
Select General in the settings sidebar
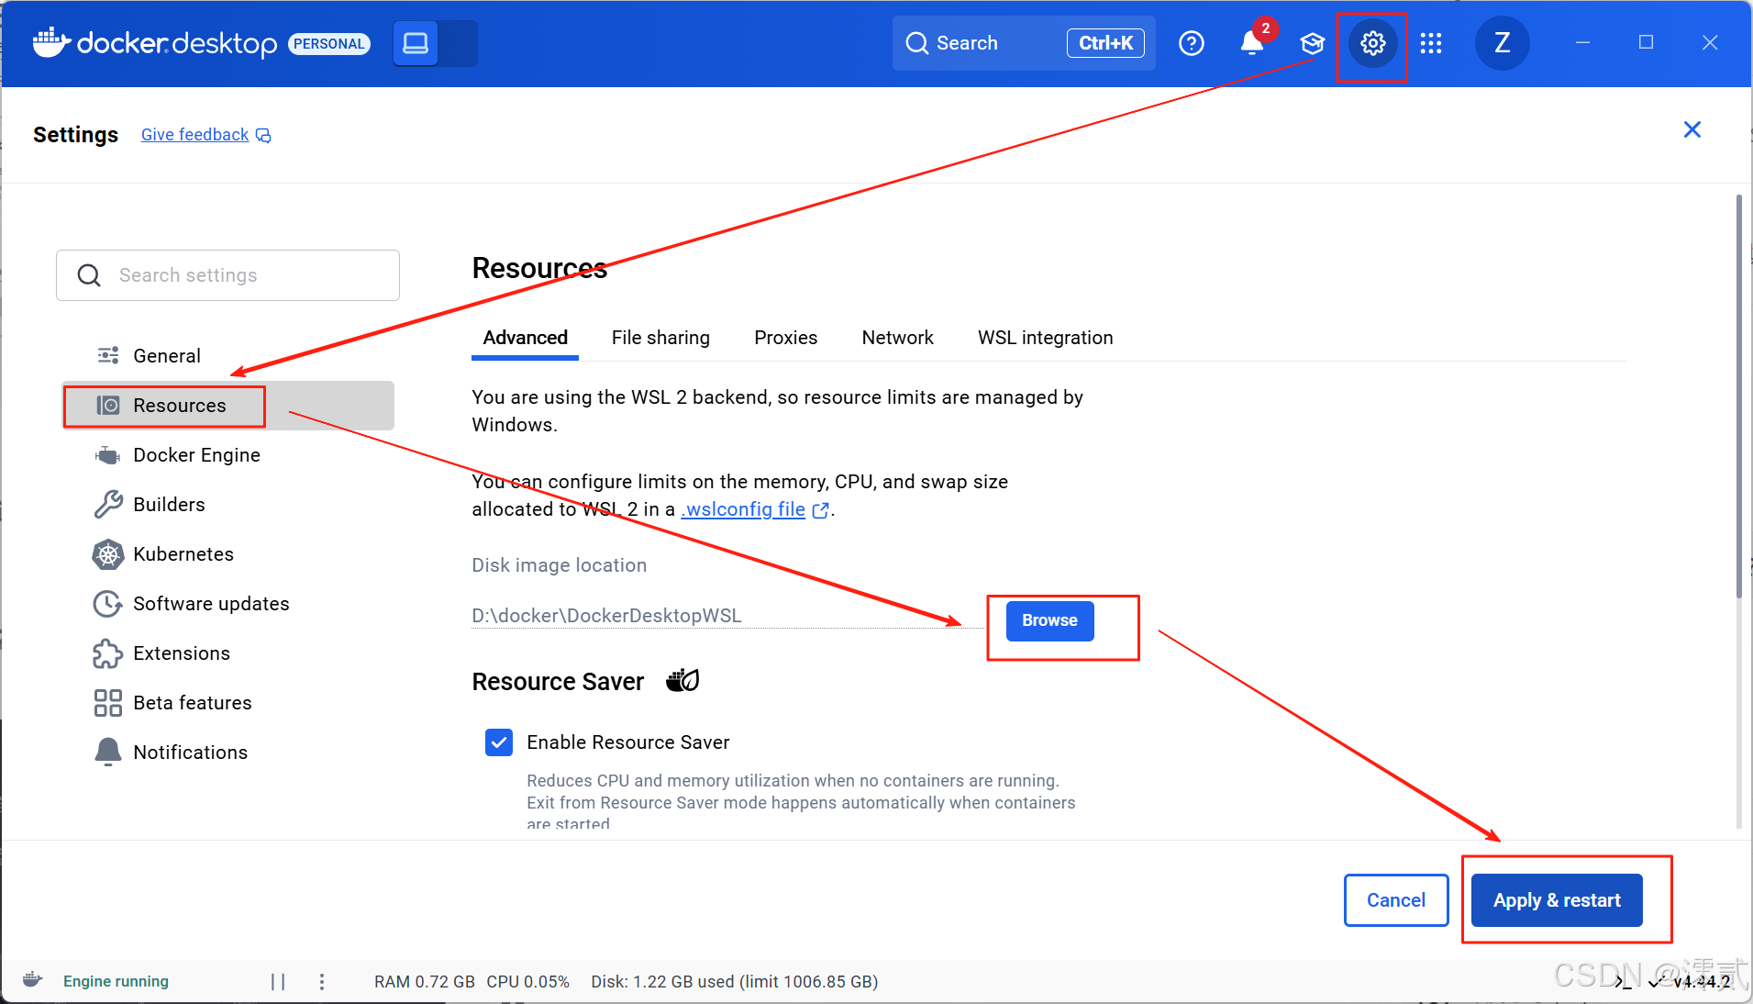click(x=227, y=355)
